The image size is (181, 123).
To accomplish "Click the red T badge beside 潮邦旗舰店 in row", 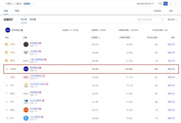I will pyautogui.click(x=40, y=68).
